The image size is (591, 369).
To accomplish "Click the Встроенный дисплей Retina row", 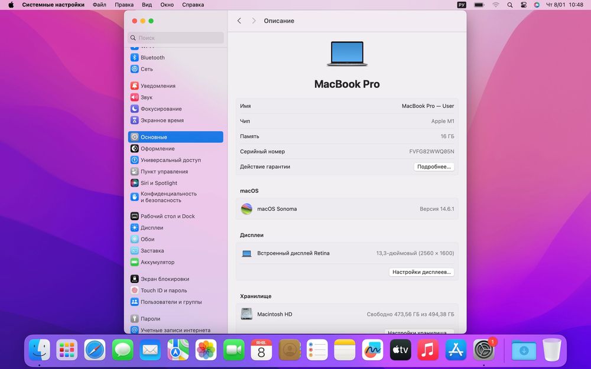I will tap(347, 253).
